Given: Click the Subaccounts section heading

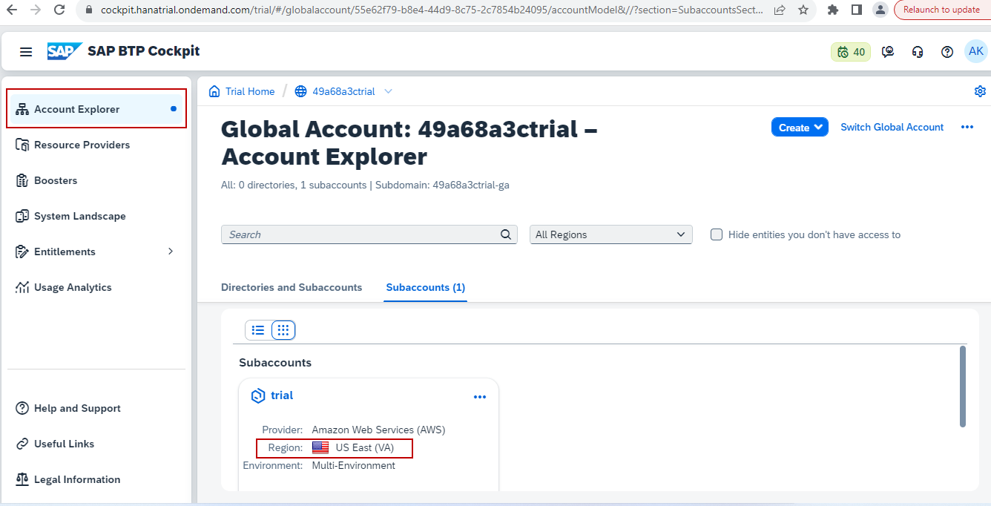Looking at the screenshot, I should 275,363.
